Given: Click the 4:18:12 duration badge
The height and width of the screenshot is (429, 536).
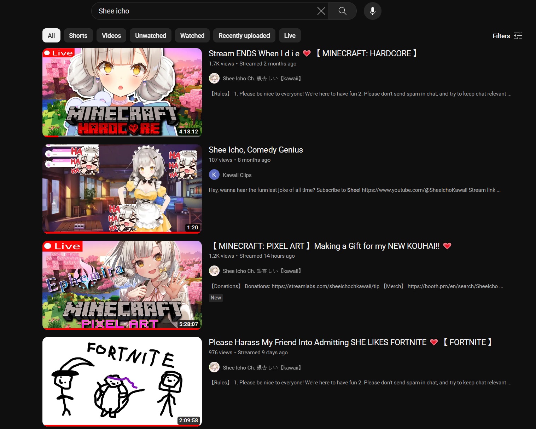Looking at the screenshot, I should [188, 131].
